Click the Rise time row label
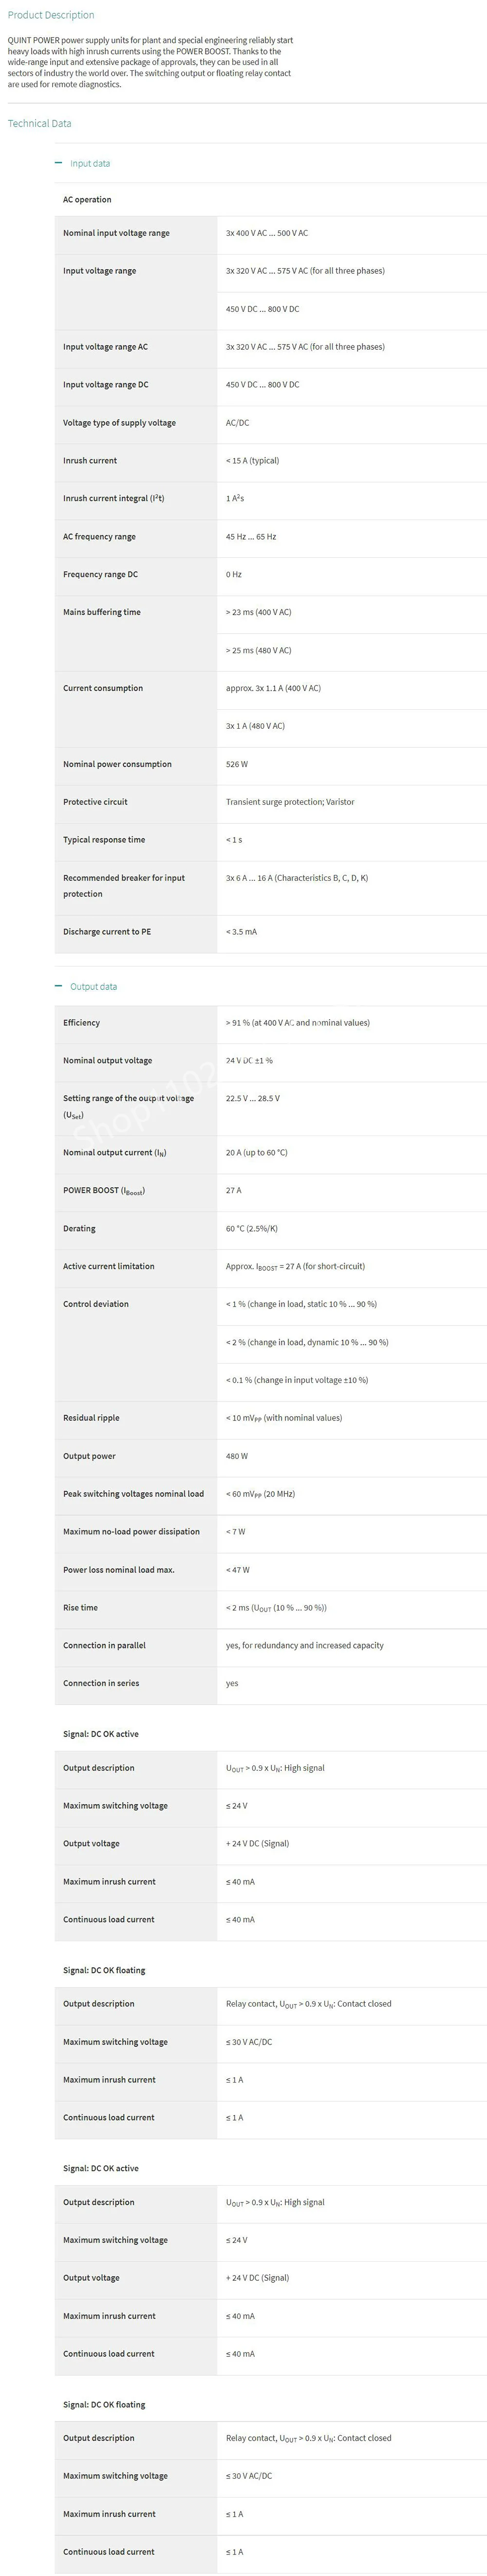487x2576 pixels. coord(80,1608)
